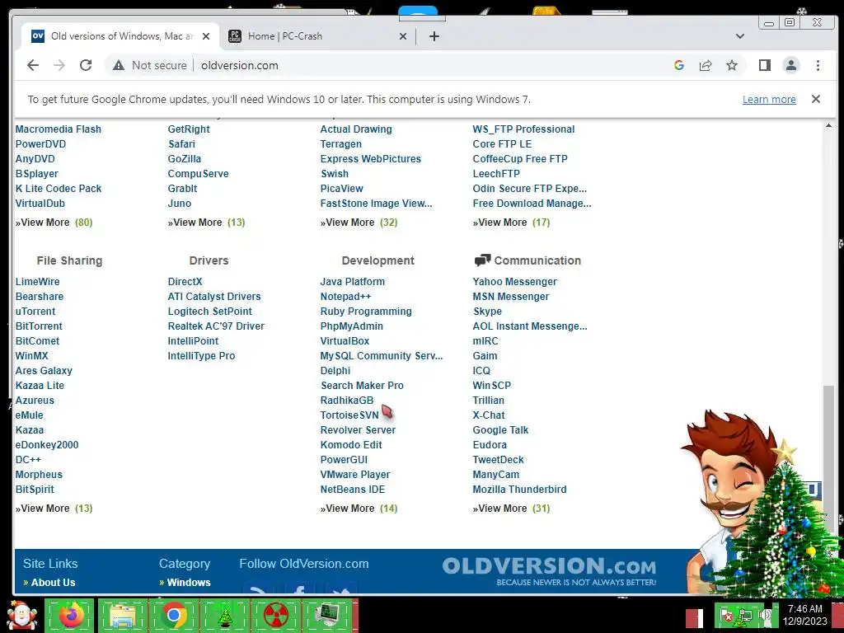Open the red radiation symbol taskbar icon

(x=276, y=616)
